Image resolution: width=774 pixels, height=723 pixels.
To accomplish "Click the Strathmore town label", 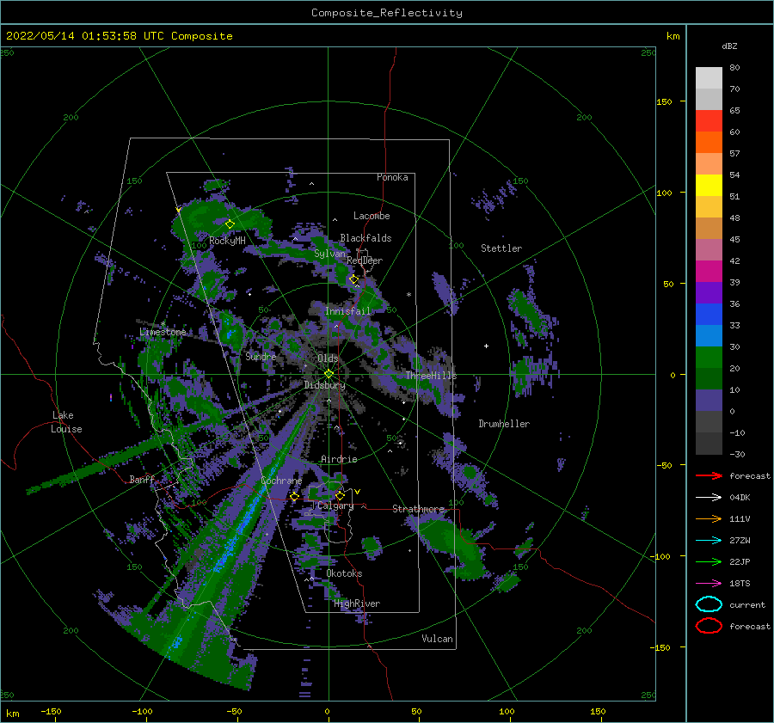I will (418, 508).
